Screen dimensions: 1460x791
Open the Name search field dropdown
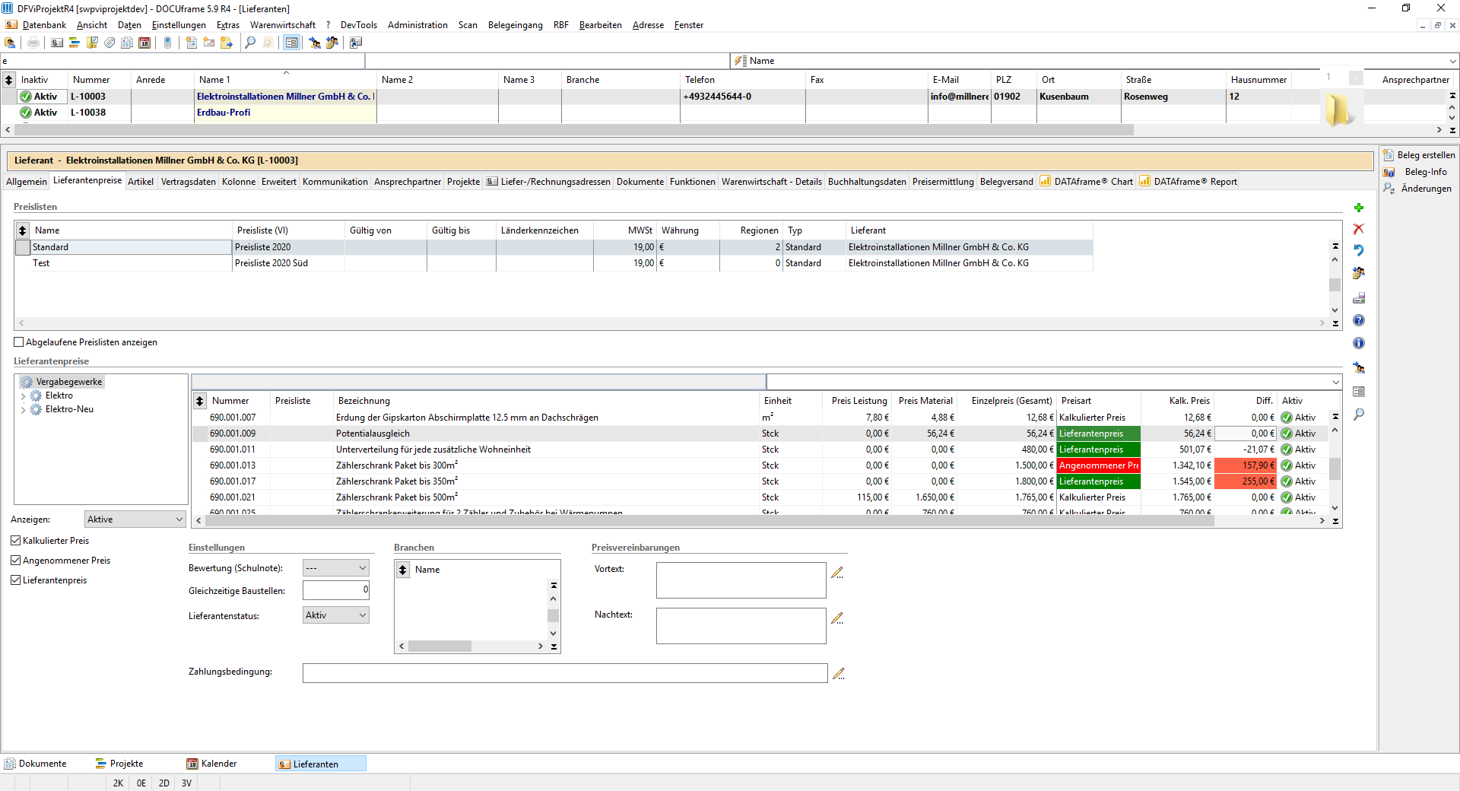[1452, 61]
